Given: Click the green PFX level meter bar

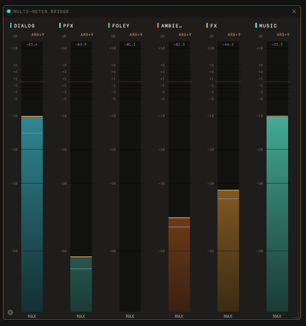Looking at the screenshot, I should coord(81,284).
